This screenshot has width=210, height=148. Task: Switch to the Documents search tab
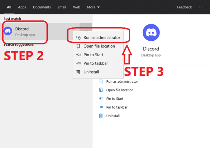click(x=42, y=7)
